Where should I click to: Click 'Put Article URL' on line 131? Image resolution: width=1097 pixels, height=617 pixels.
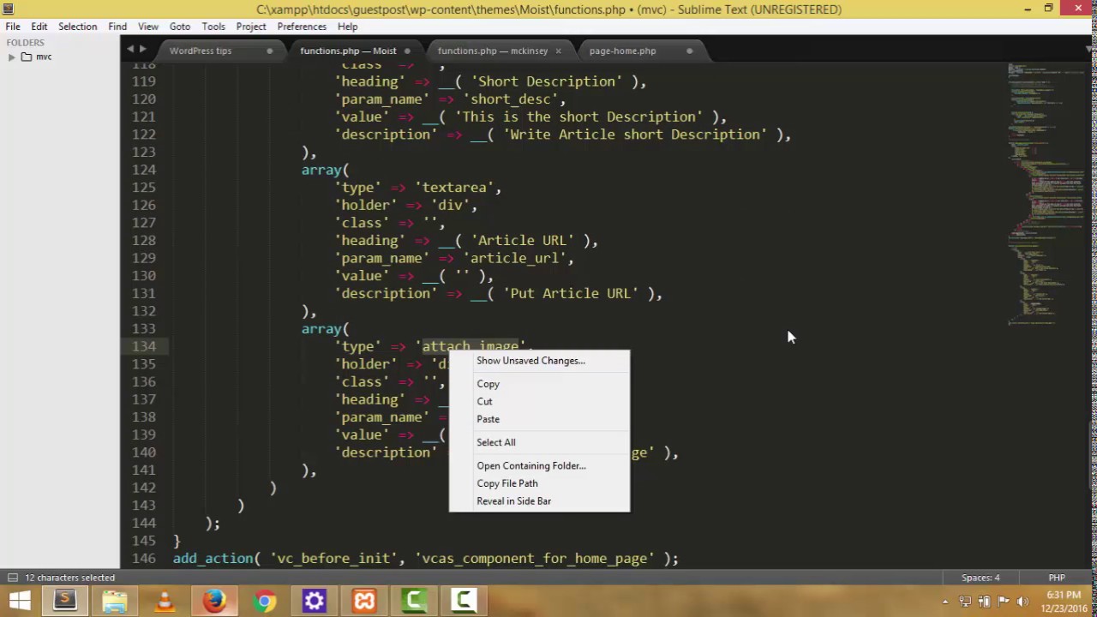tap(570, 293)
